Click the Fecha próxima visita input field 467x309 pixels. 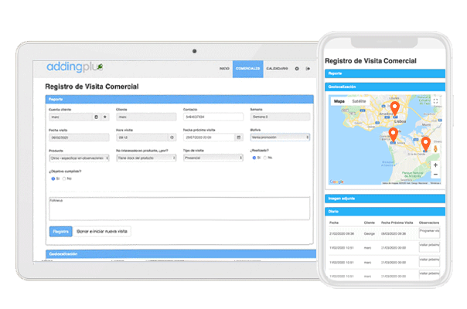(x=209, y=138)
